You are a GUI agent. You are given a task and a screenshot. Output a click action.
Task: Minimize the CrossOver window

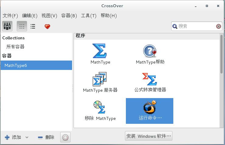click(196, 6)
